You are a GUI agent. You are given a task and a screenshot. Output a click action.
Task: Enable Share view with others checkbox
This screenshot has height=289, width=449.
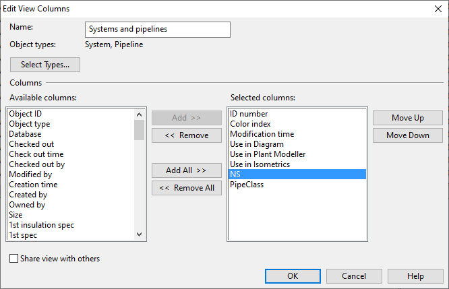point(14,259)
